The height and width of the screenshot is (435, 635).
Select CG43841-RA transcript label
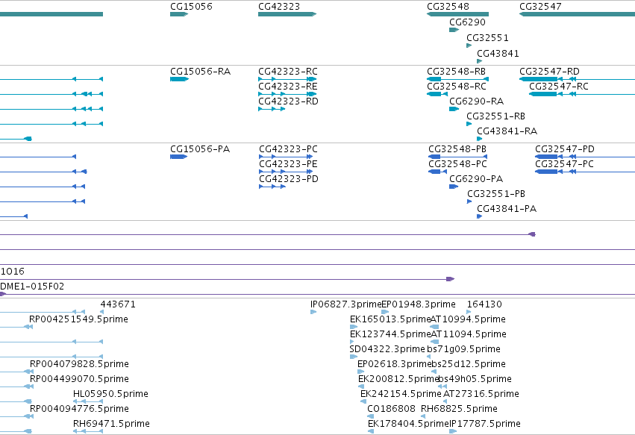(x=507, y=131)
